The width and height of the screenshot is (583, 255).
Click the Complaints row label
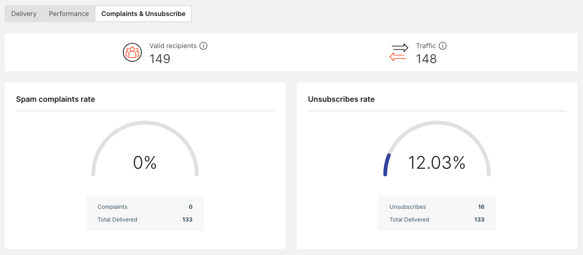coord(112,207)
